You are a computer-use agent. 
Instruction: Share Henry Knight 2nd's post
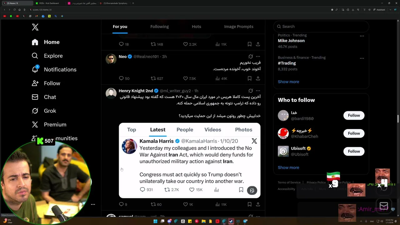(x=258, y=204)
